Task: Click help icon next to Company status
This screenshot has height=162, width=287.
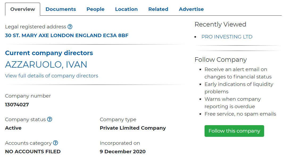Action: pos(49,119)
